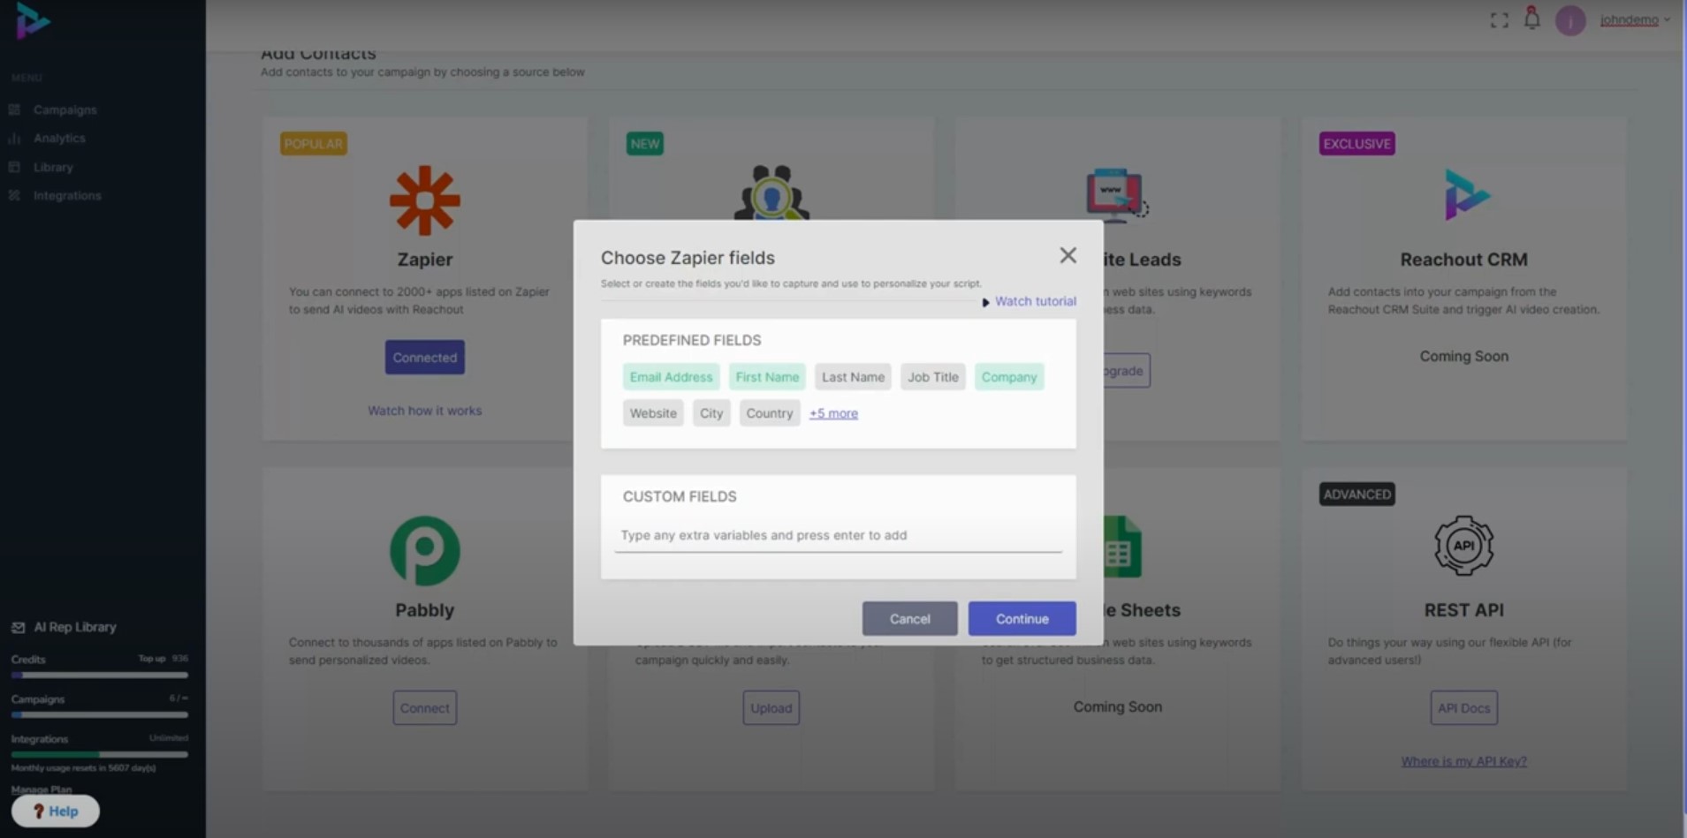Click the Pabbly logo icon
The height and width of the screenshot is (838, 1687).
(x=425, y=551)
